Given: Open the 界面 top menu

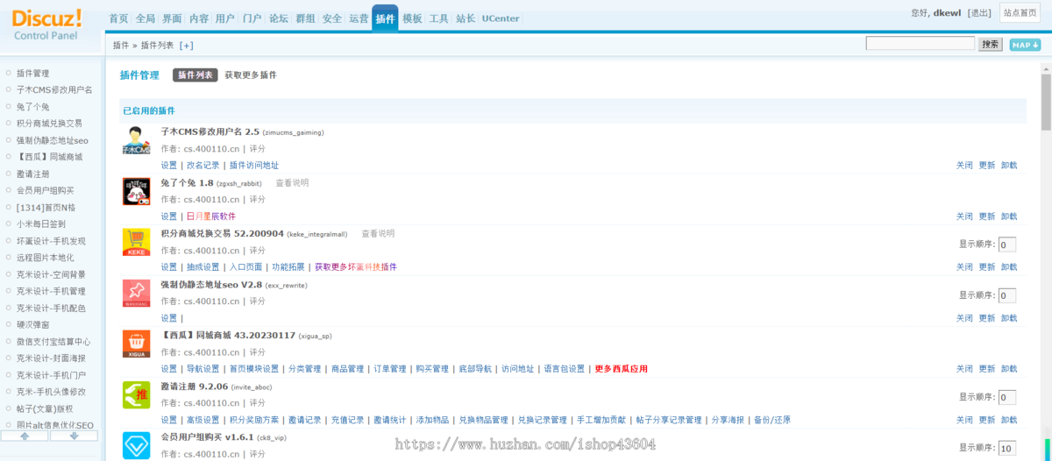Looking at the screenshot, I should click(x=172, y=18).
